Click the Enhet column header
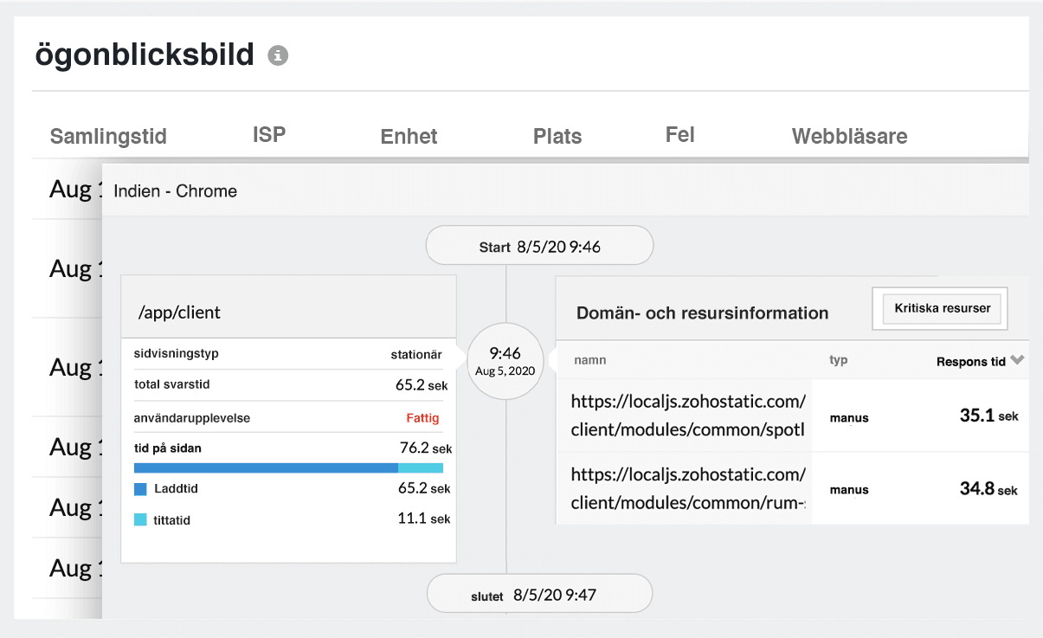 (x=408, y=136)
